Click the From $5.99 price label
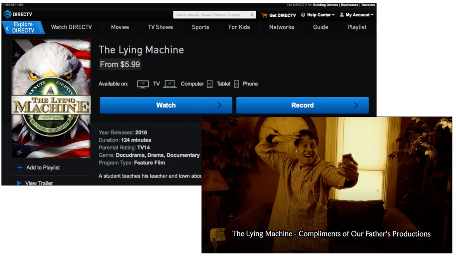 point(120,64)
